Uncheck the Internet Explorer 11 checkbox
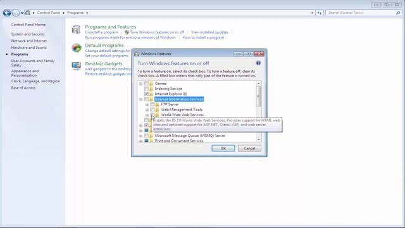Image resolution: width=405 pixels, height=228 pixels. coord(146,94)
